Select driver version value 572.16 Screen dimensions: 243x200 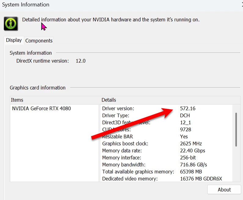tap(188, 108)
